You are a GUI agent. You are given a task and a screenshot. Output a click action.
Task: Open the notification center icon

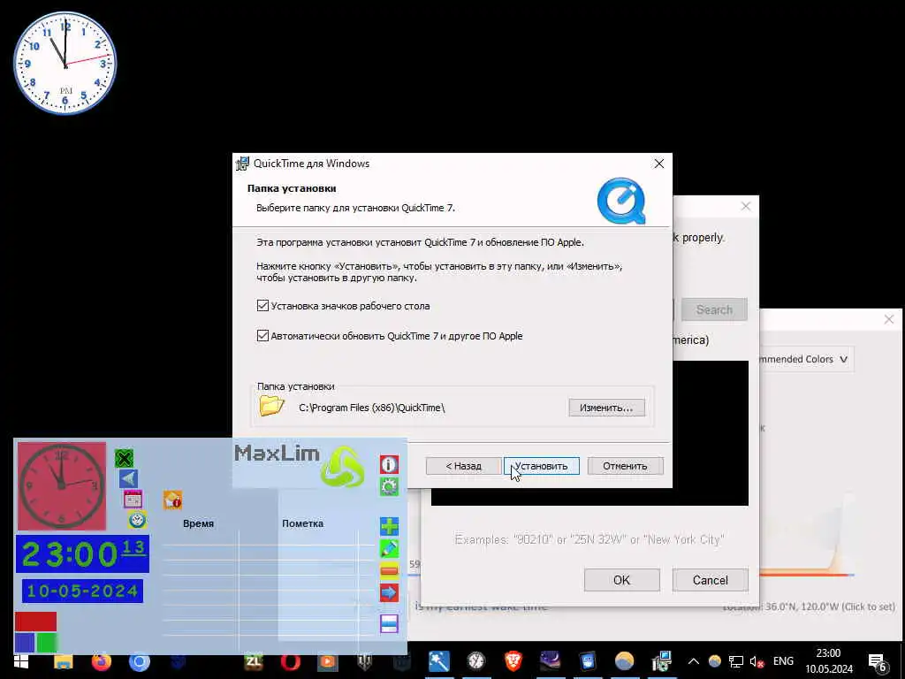[x=878, y=661]
